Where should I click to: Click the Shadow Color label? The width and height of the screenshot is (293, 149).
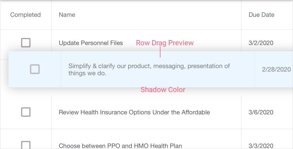pos(163,90)
